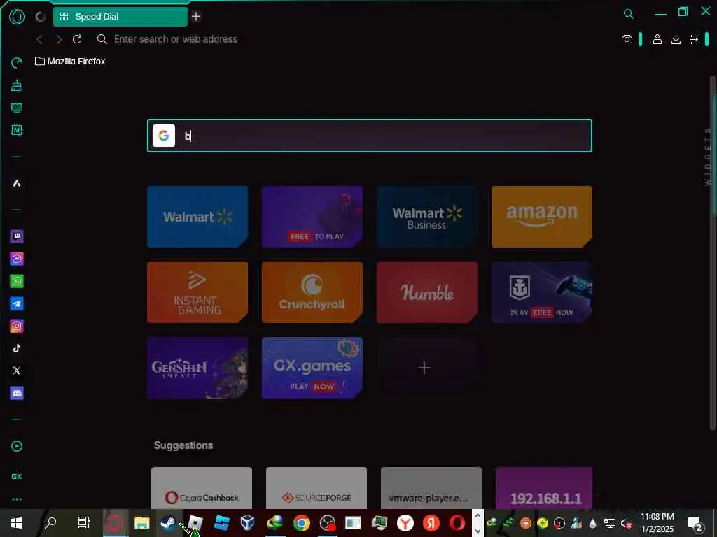Open the Aria AI sidebar icon

[x=17, y=184]
